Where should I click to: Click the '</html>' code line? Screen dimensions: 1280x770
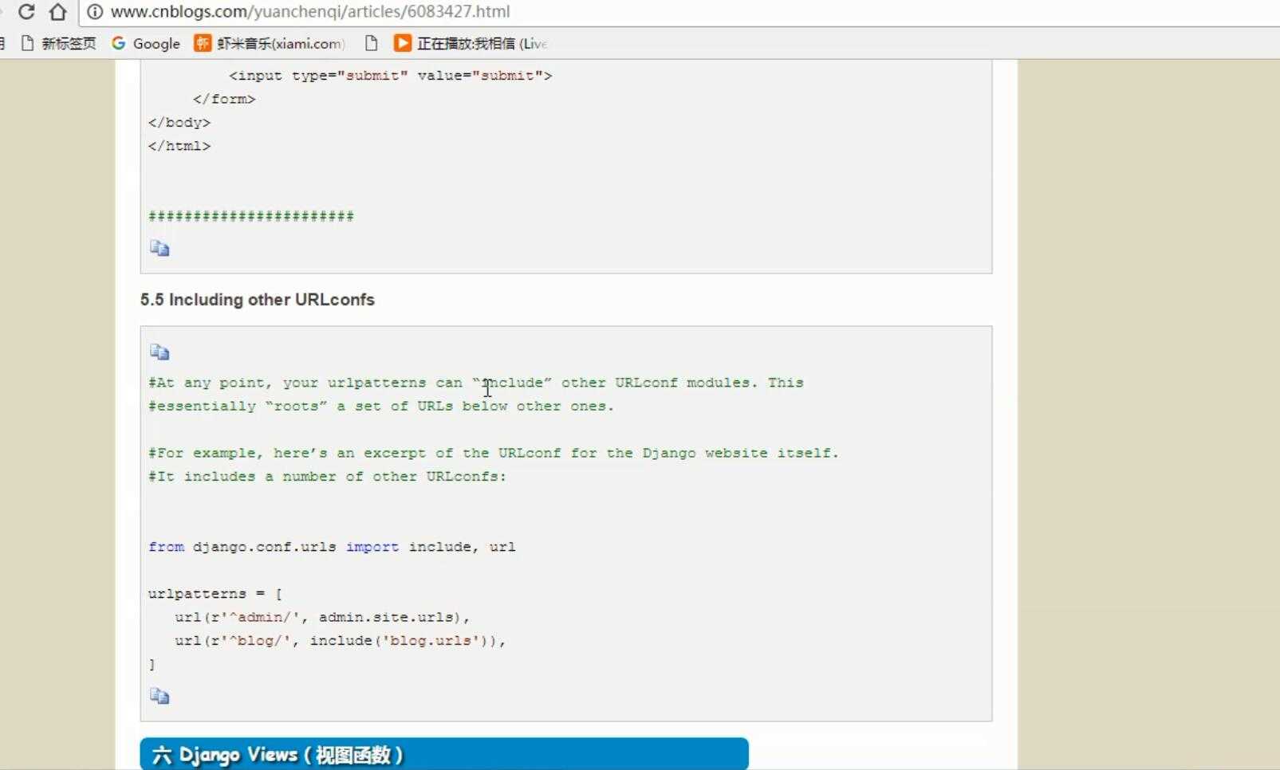click(x=179, y=146)
